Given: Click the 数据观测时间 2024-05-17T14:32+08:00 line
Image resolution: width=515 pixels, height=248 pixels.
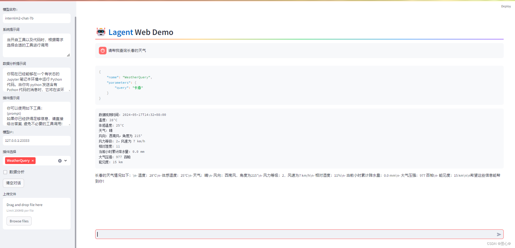Looking at the screenshot, I should (x=132, y=115).
